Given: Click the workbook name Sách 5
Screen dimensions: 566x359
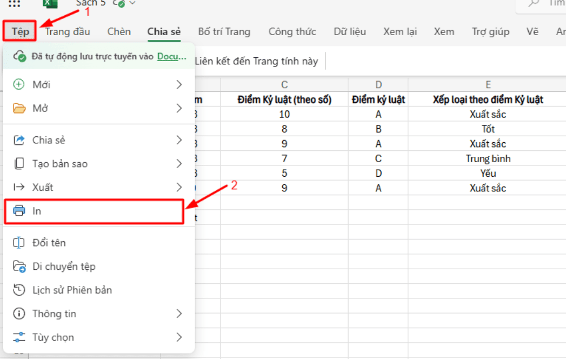Looking at the screenshot, I should [x=91, y=3].
